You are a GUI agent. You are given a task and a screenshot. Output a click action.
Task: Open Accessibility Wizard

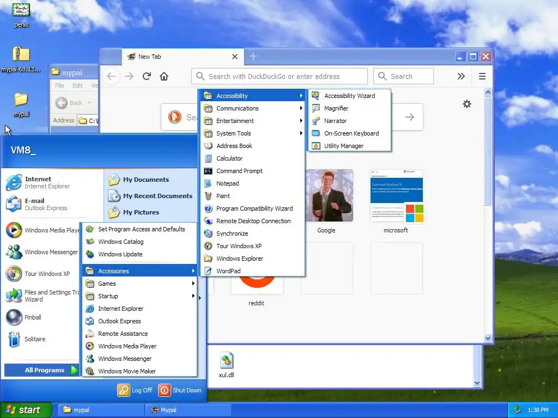click(x=349, y=96)
